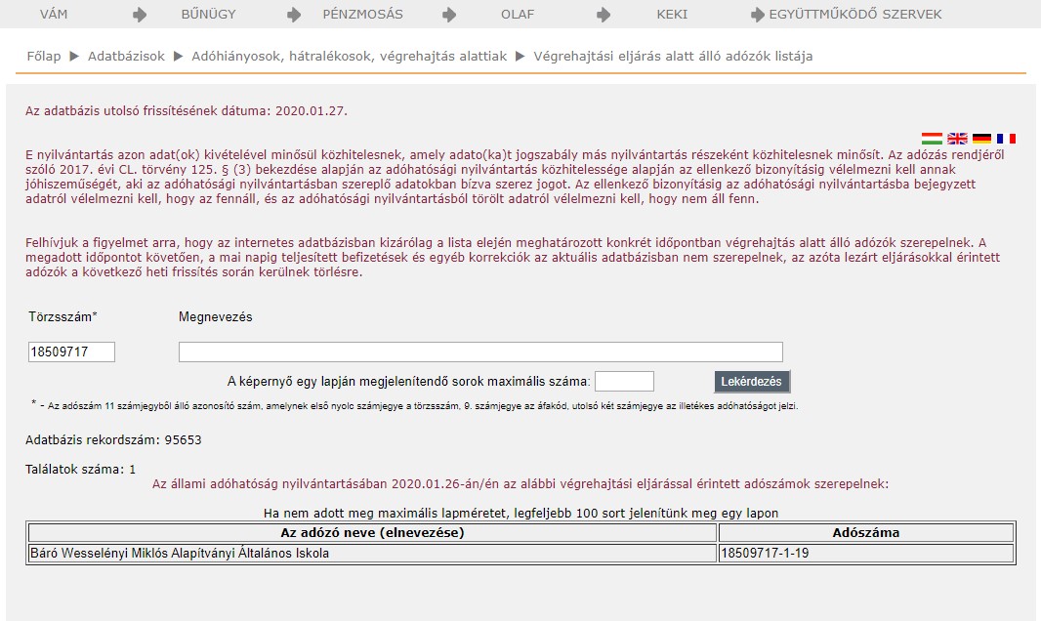
Task: Click arrow icon before EGYÜTTMŰKÖDŐ SZERVEK
Action: 758,15
